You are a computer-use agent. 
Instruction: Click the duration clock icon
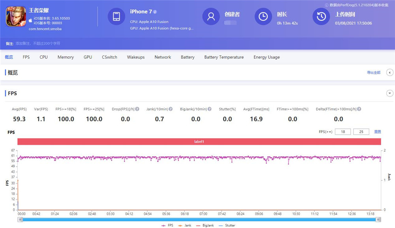tap(263, 17)
